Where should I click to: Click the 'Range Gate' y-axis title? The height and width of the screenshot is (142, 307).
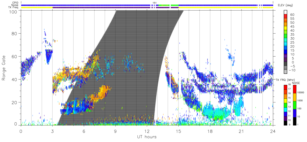point(4,68)
